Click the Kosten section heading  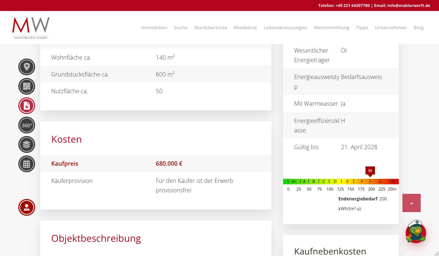click(66, 139)
